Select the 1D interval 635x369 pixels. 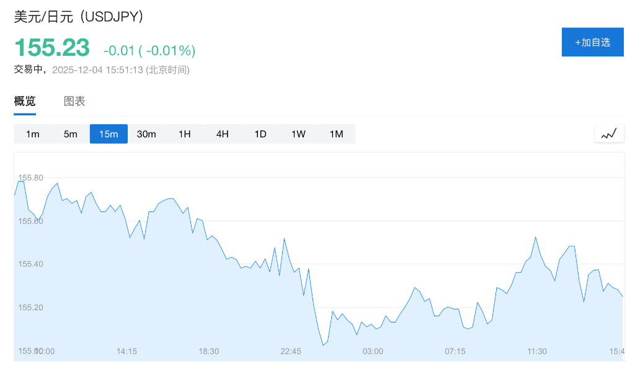point(260,134)
